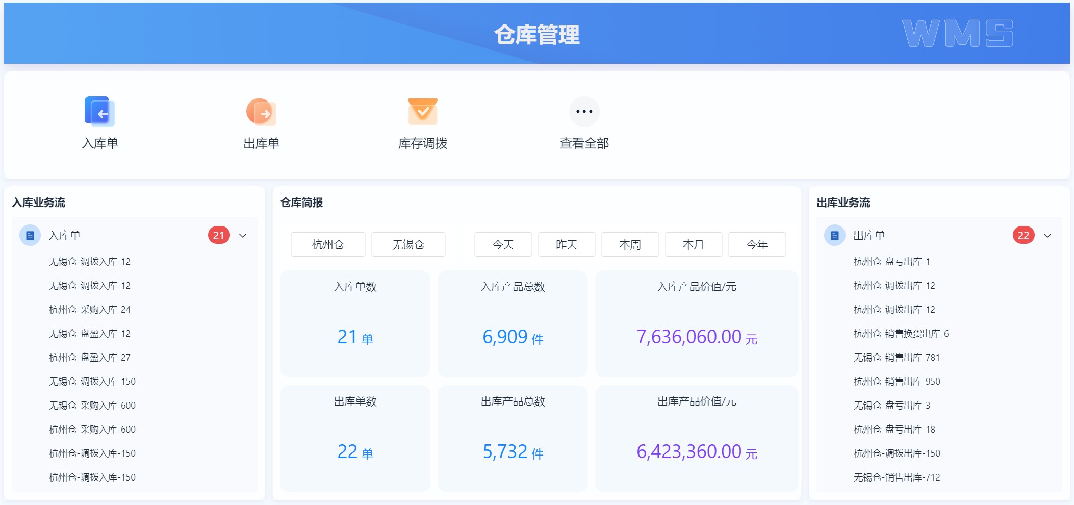1074x505 pixels.
Task: Open 杭州仓-盘盈入库-27 entry
Action: click(90, 357)
